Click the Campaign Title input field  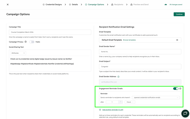click(50, 32)
